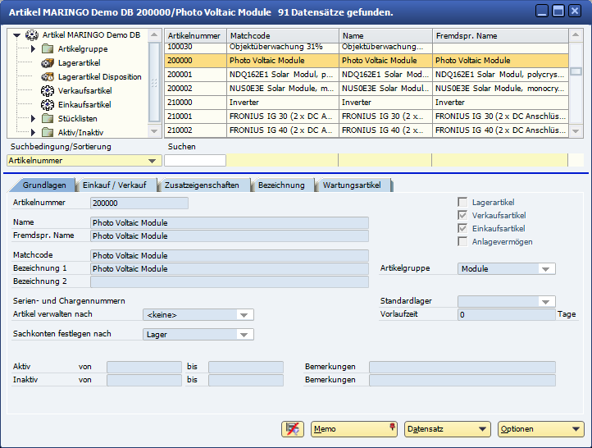The height and width of the screenshot is (448, 592).
Task: Open Lagerartikel Disposition in the tree
Action: 99,77
